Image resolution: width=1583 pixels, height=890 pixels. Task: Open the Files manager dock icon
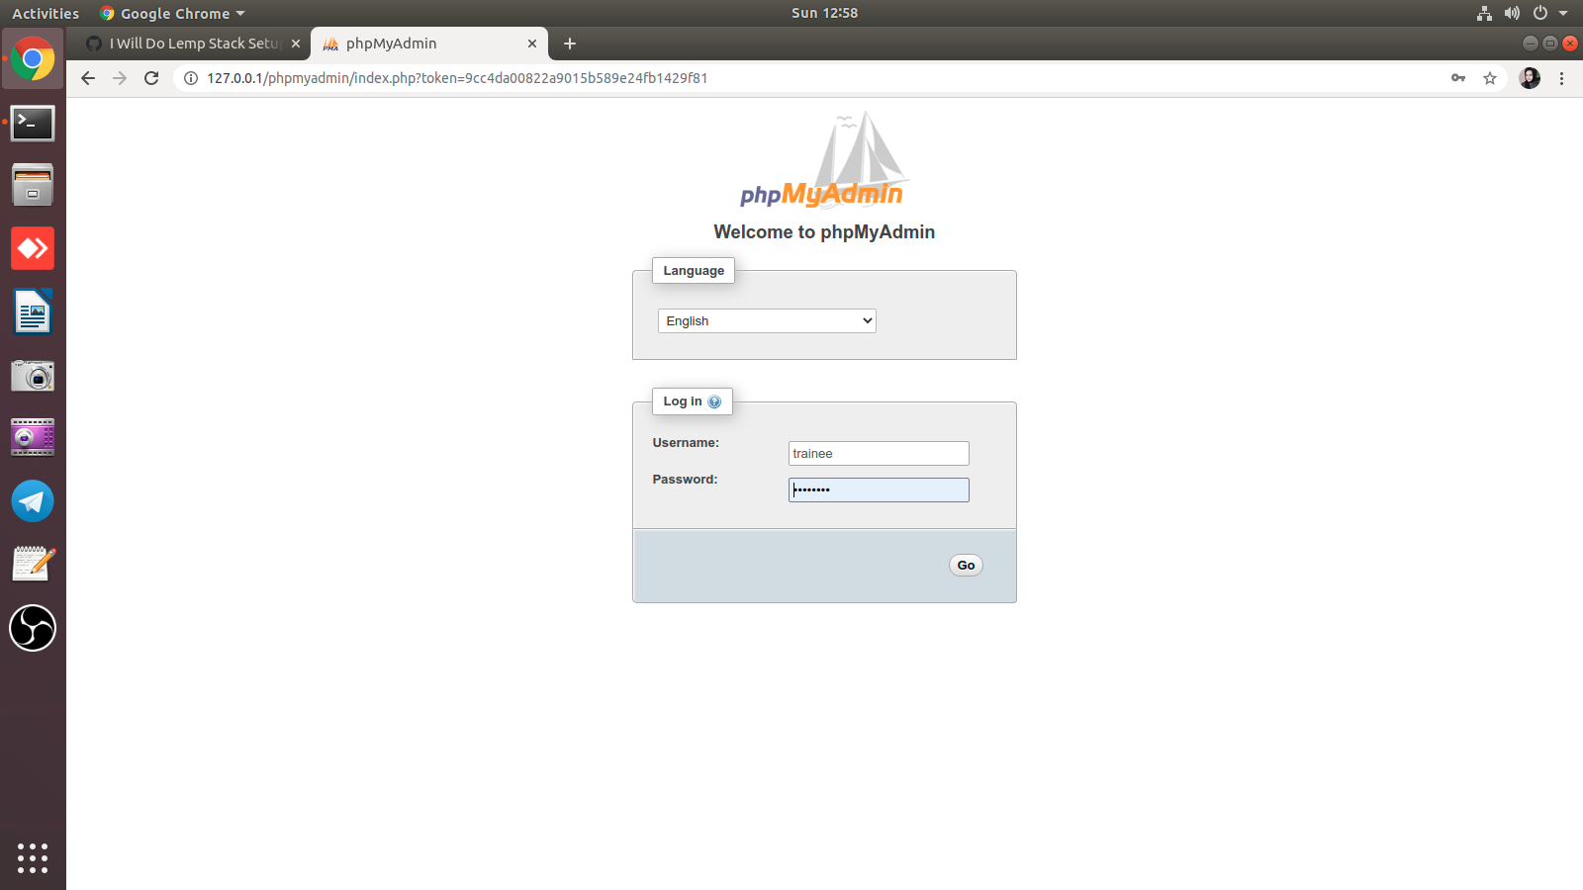coord(33,185)
